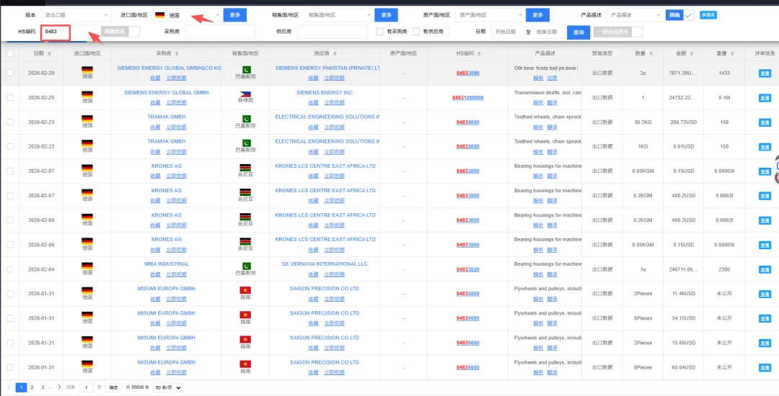Screen dimensions: 779x396
Task: Open 查看 details for 2026-02-25 row
Action: (x=765, y=98)
